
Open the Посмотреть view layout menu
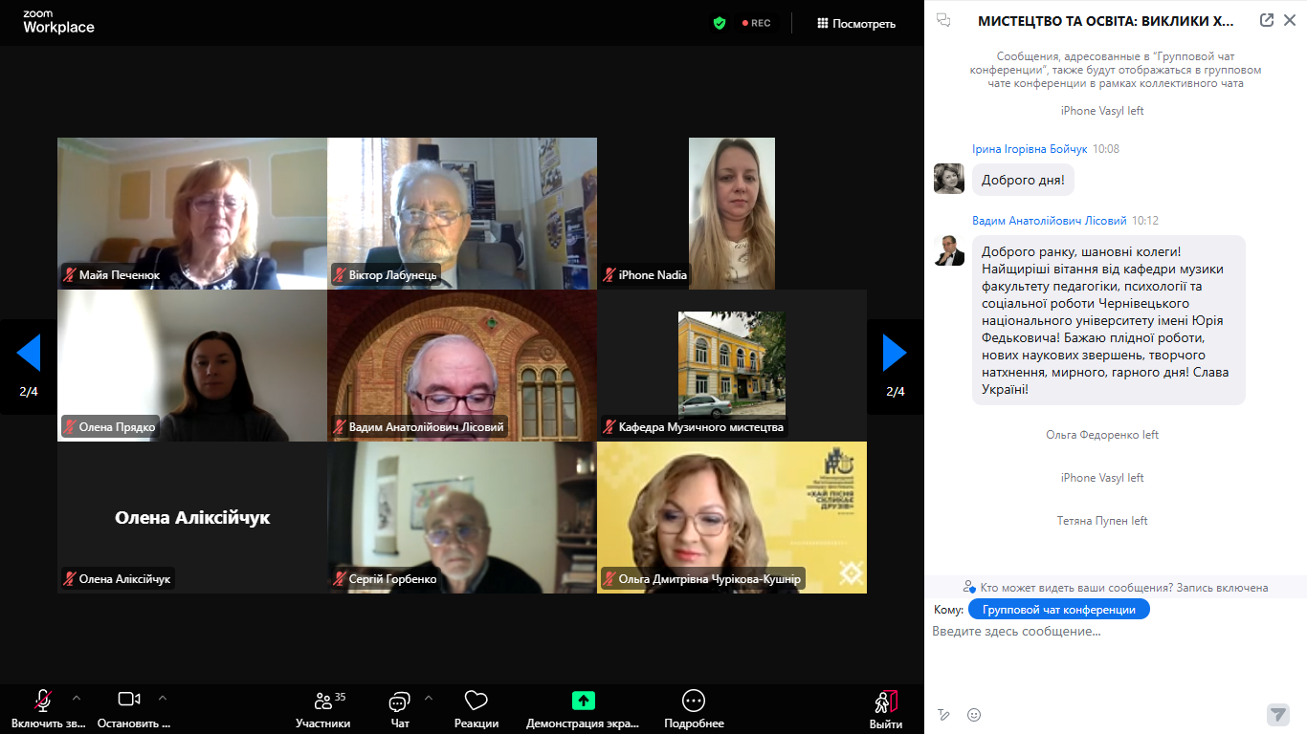[855, 23]
